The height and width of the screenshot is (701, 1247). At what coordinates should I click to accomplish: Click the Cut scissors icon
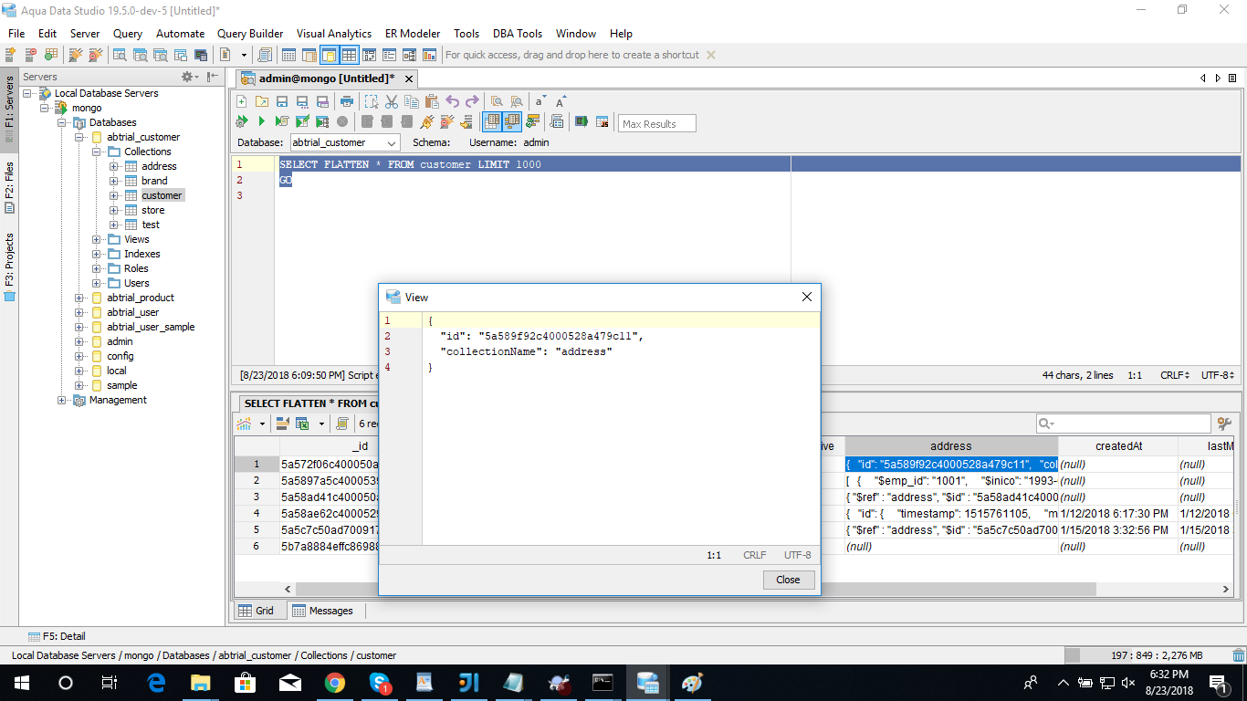tap(392, 101)
